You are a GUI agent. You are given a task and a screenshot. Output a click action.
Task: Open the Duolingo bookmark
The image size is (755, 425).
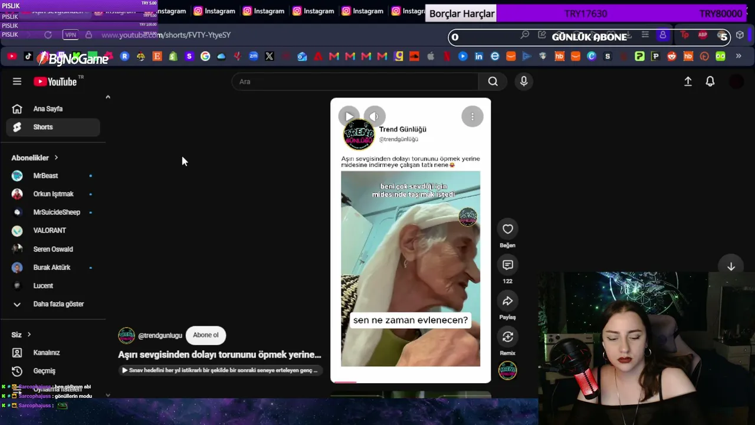pyautogui.click(x=720, y=56)
